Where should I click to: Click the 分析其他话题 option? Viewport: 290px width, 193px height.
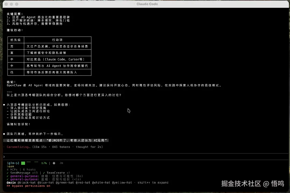pos(19,114)
